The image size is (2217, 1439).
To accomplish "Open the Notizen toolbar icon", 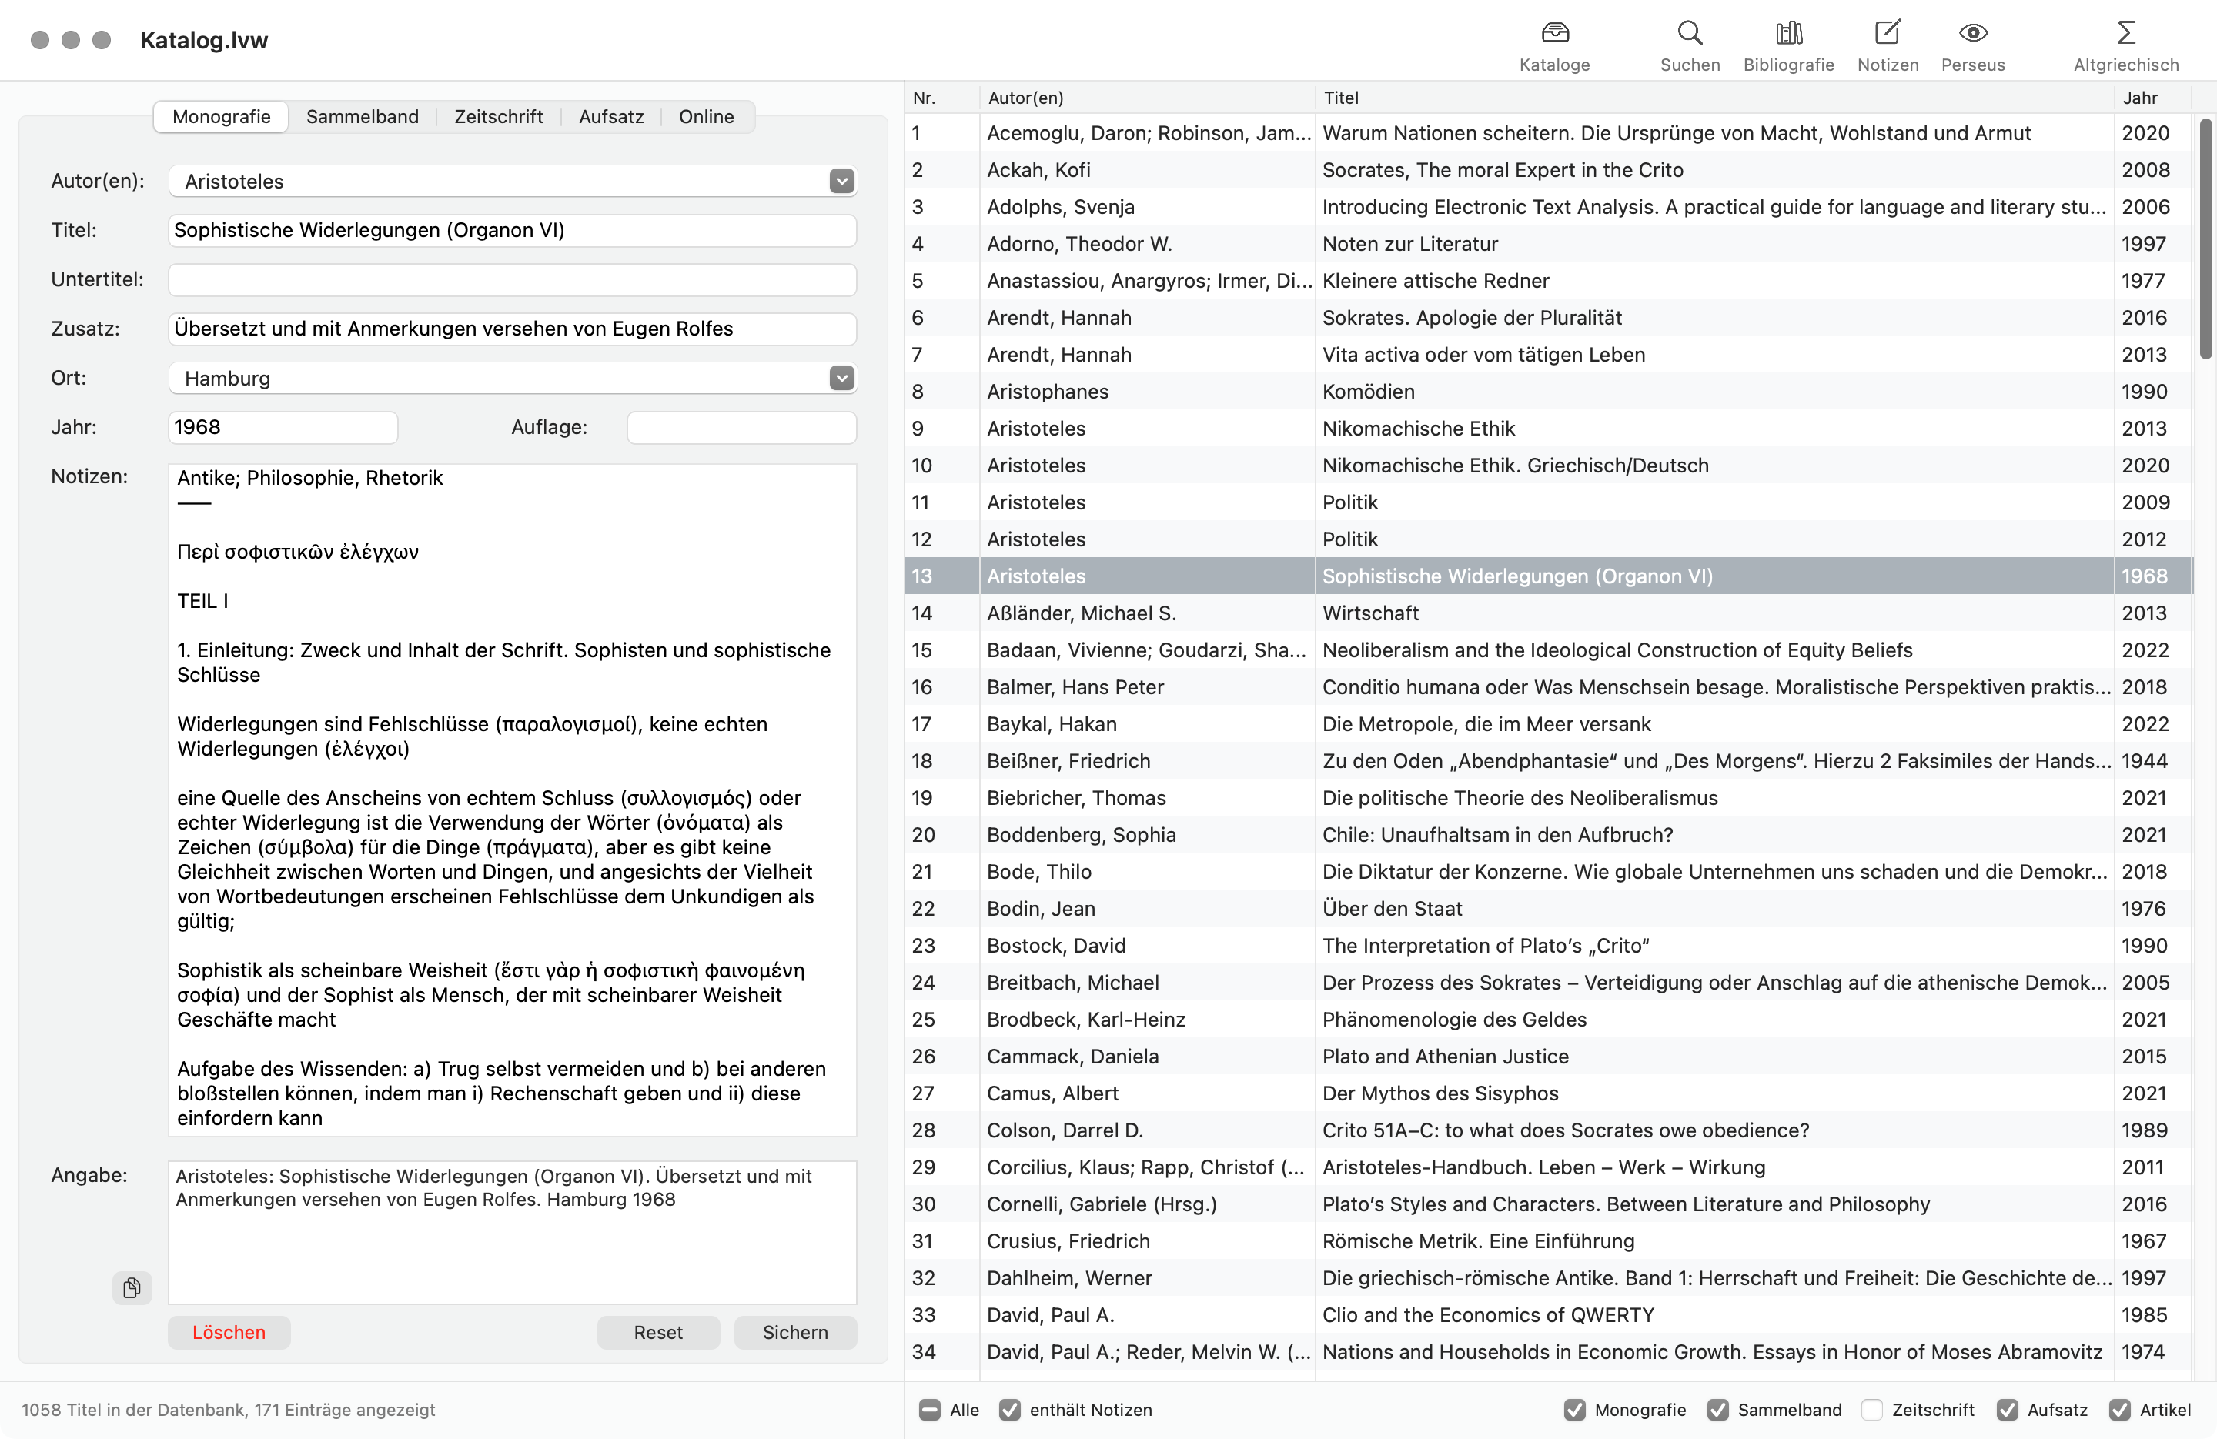I will [x=1886, y=34].
